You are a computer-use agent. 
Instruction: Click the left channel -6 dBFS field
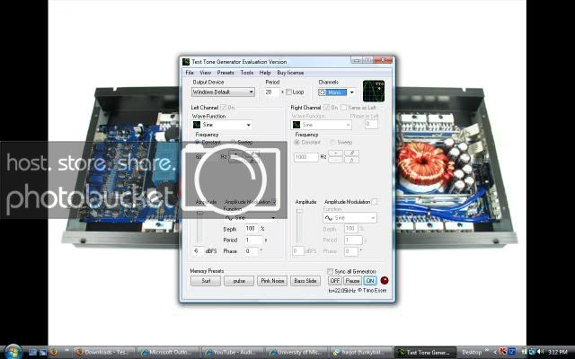pos(198,251)
